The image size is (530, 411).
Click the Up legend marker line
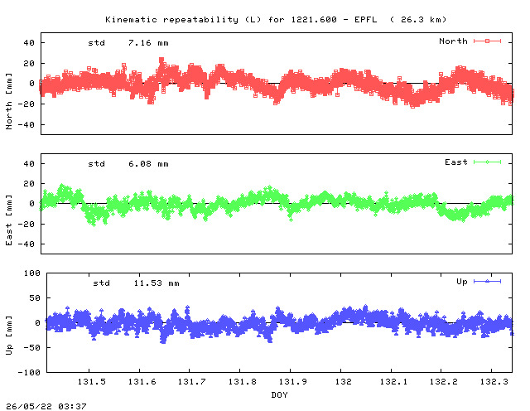pyautogui.click(x=487, y=281)
